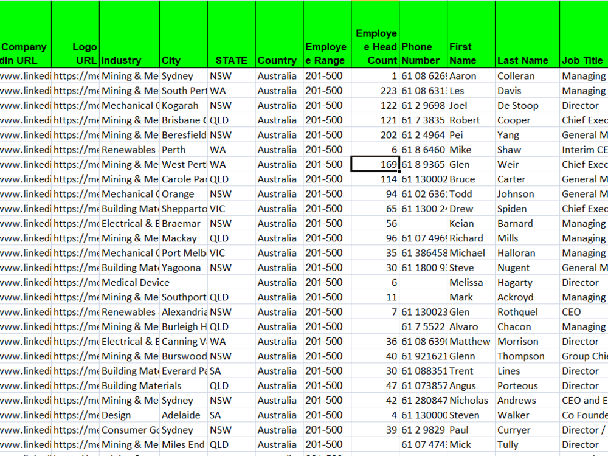Image resolution: width=608 pixels, height=456 pixels.
Task: Click job title cell CEO
Action: [x=584, y=312]
